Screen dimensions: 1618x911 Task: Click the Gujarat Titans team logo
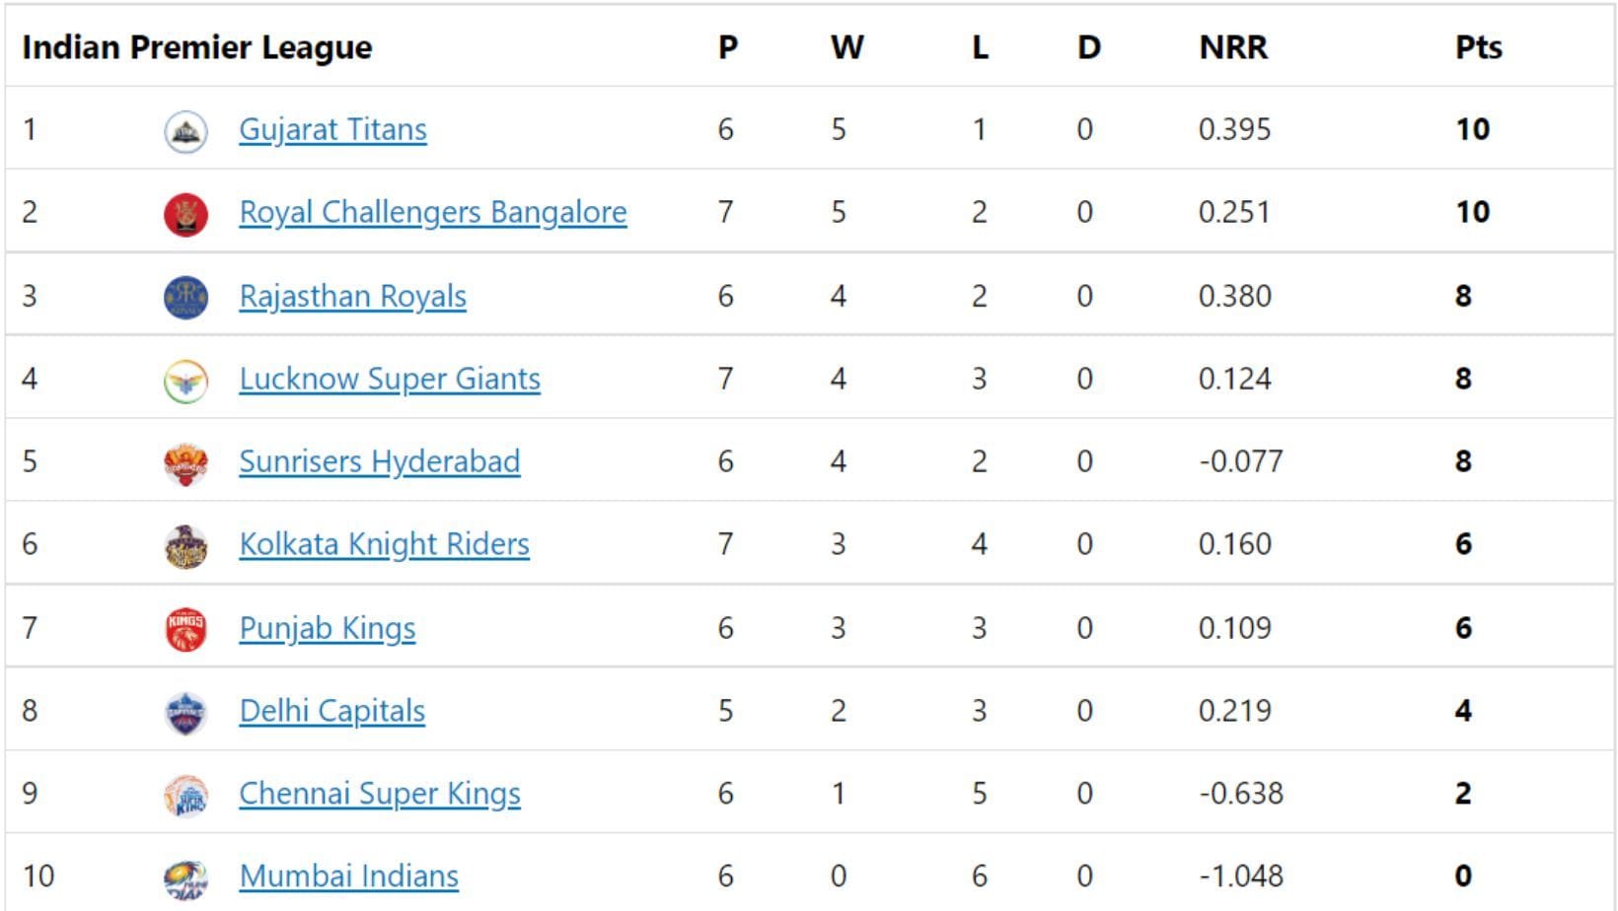coord(186,128)
